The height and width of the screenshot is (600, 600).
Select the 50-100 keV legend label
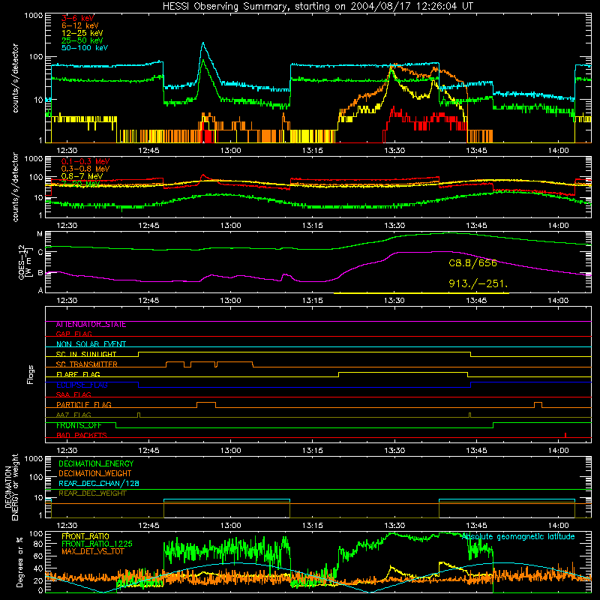[85, 48]
